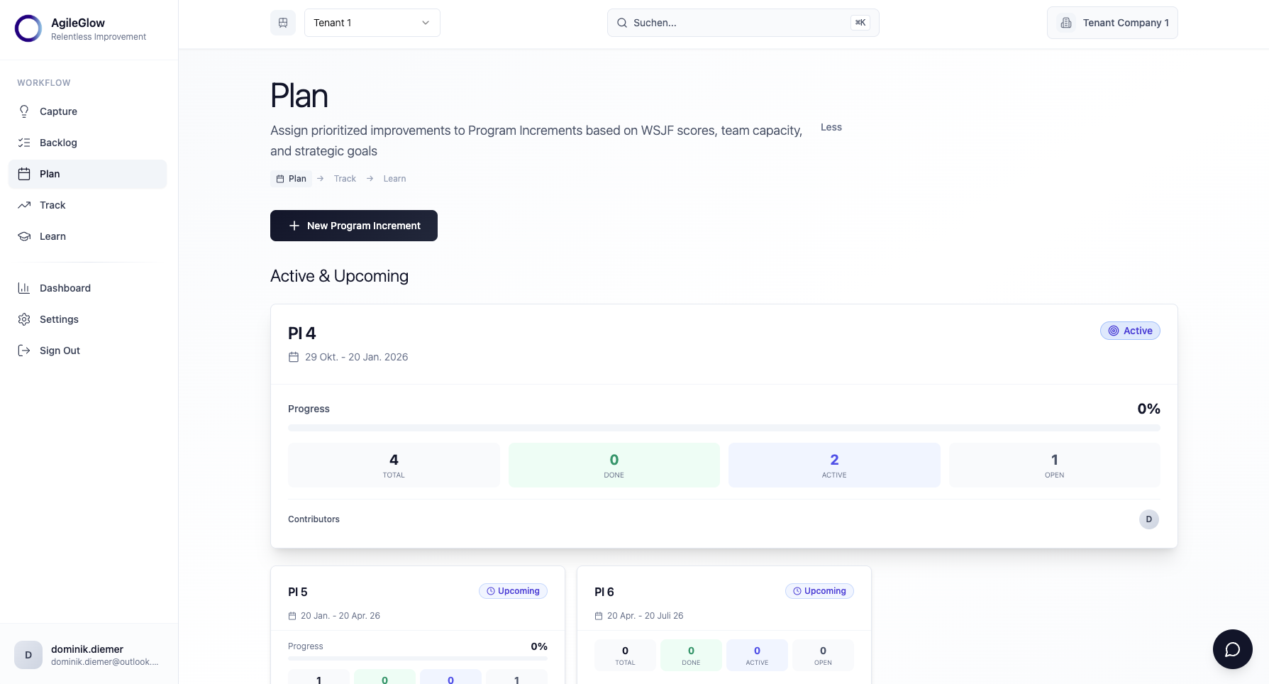Click the Suchen search field

pos(743,22)
